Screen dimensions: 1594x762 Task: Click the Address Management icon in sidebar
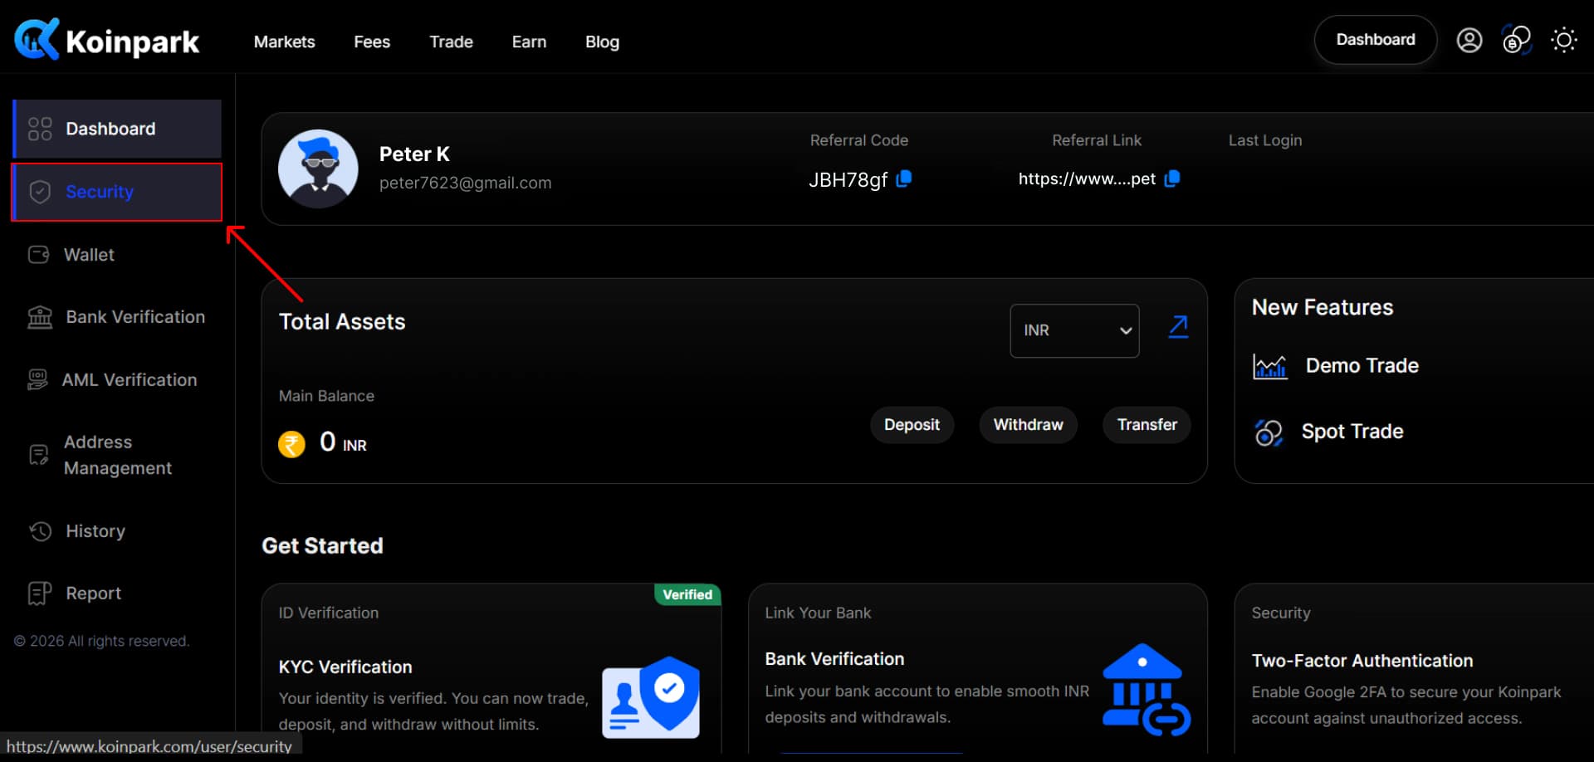pos(39,455)
